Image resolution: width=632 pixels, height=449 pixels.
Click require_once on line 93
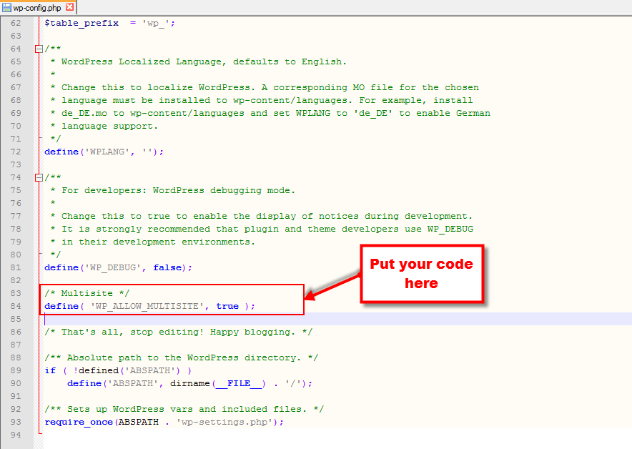79,422
